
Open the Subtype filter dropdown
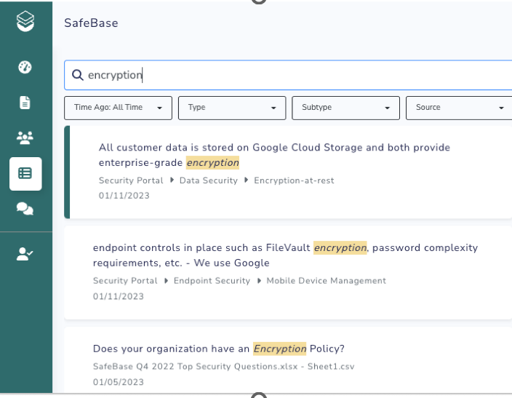pyautogui.click(x=345, y=108)
